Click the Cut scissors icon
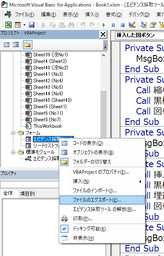This screenshot has width=164, height=256. tap(43, 25)
